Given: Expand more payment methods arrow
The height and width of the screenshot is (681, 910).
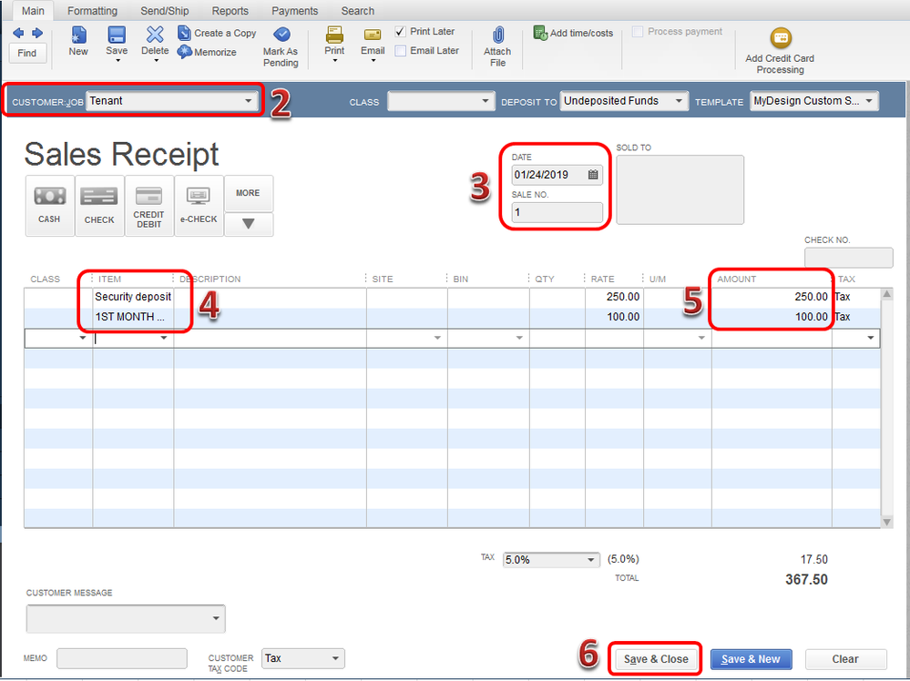Looking at the screenshot, I should (249, 224).
